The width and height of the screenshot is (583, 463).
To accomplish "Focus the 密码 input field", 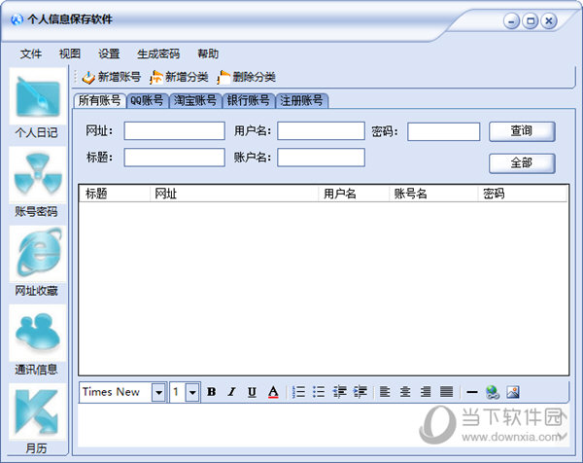I will click(x=444, y=131).
